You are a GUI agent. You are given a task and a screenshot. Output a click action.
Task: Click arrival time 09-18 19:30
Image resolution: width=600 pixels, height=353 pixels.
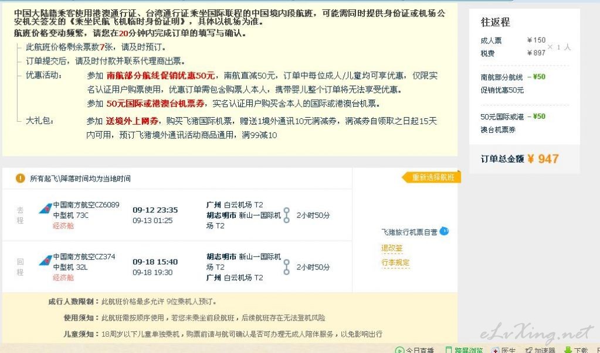tap(152, 272)
